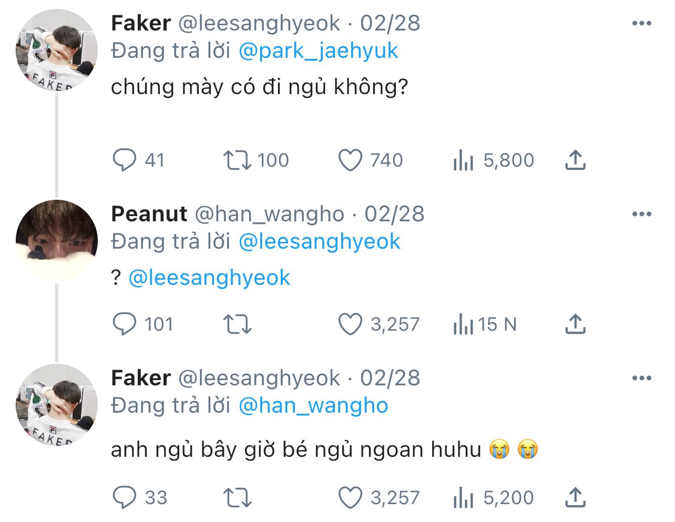Image resolution: width=675 pixels, height=522 pixels.
Task: Retweet Peanut's question mark tweet
Action: (237, 324)
